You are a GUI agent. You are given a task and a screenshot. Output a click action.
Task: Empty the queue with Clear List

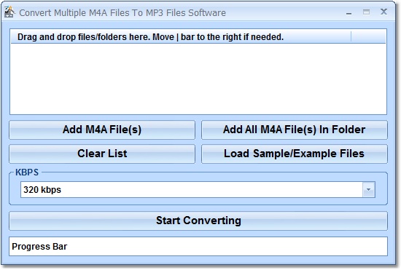click(x=102, y=154)
